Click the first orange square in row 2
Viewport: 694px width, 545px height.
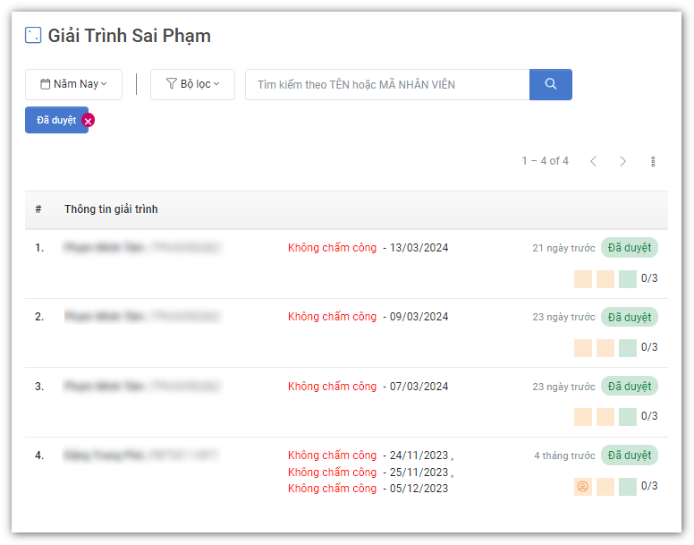coord(582,347)
